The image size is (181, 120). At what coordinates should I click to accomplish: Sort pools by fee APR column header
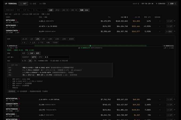pos(147,17)
